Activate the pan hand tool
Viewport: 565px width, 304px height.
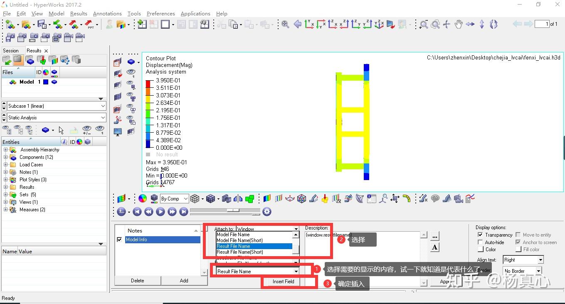tap(458, 24)
